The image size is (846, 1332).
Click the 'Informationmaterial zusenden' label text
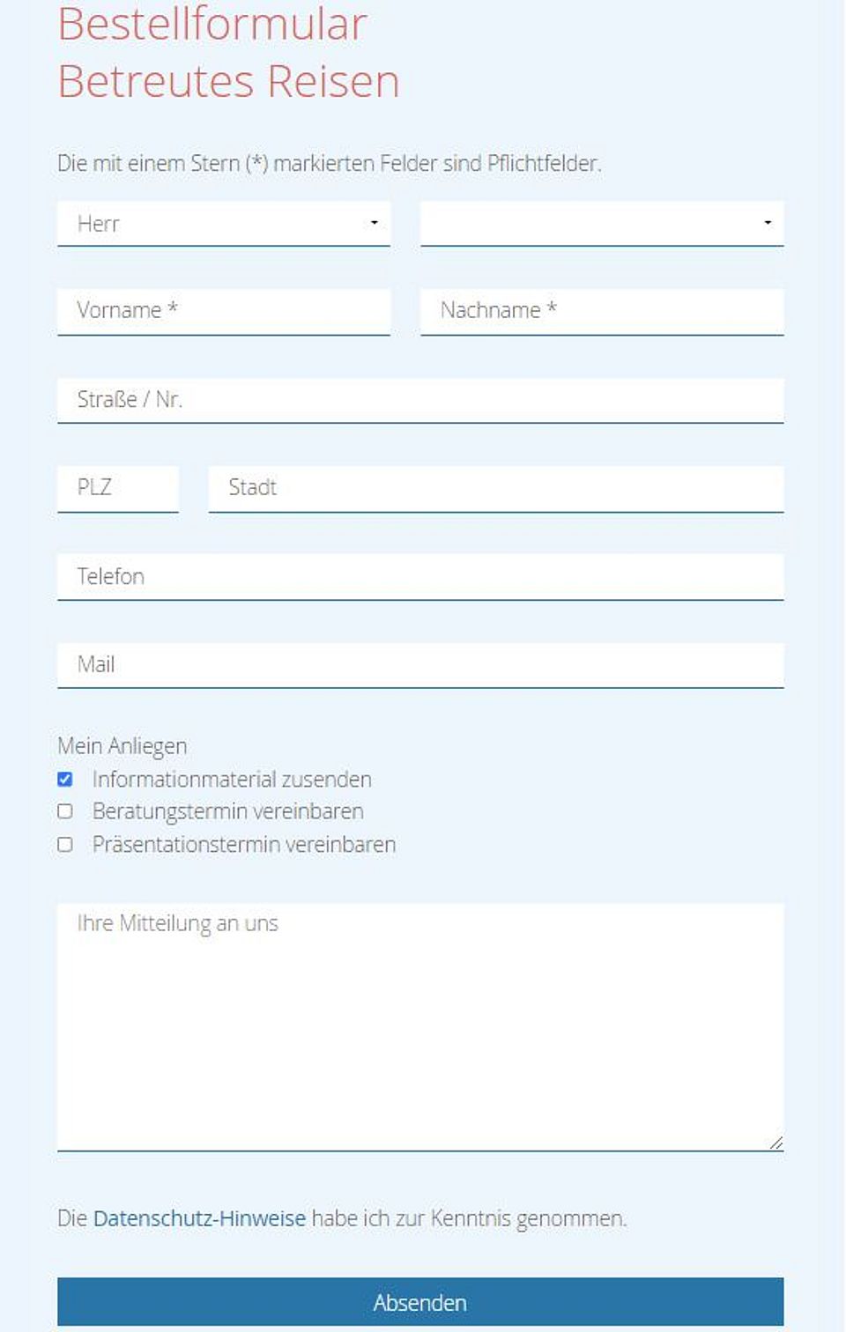pos(232,780)
